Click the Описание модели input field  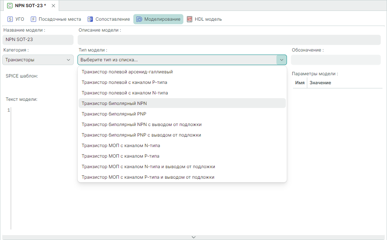(x=229, y=40)
